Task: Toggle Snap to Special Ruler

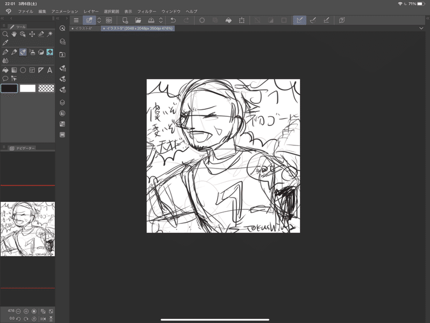Action: pyautogui.click(x=313, y=20)
